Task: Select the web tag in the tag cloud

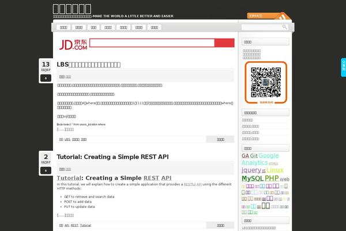Action: (x=284, y=179)
